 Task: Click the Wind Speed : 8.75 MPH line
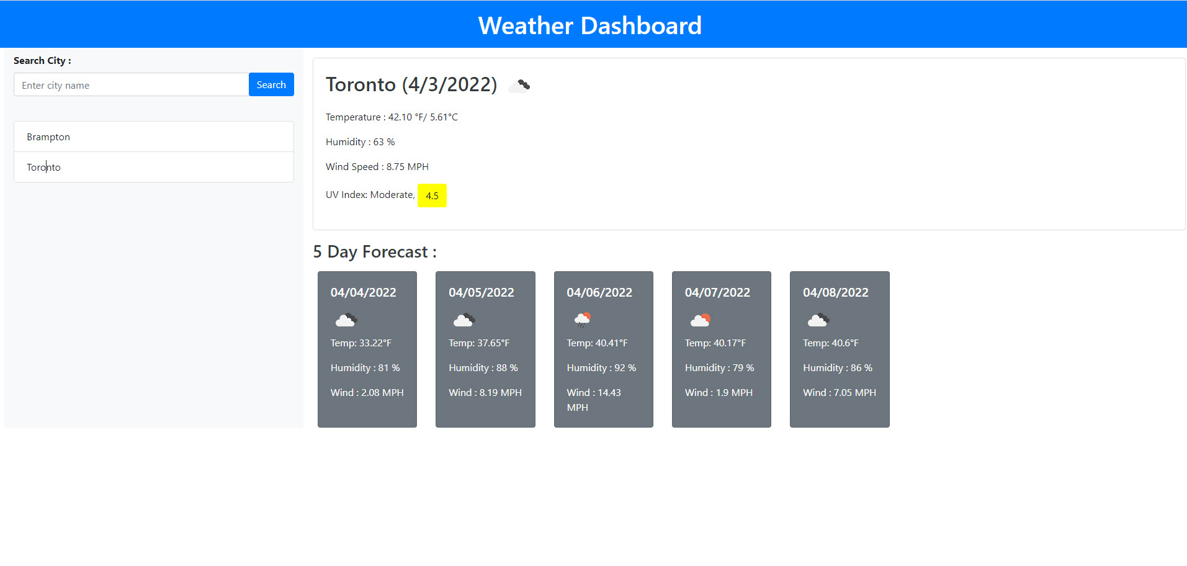tap(377, 166)
